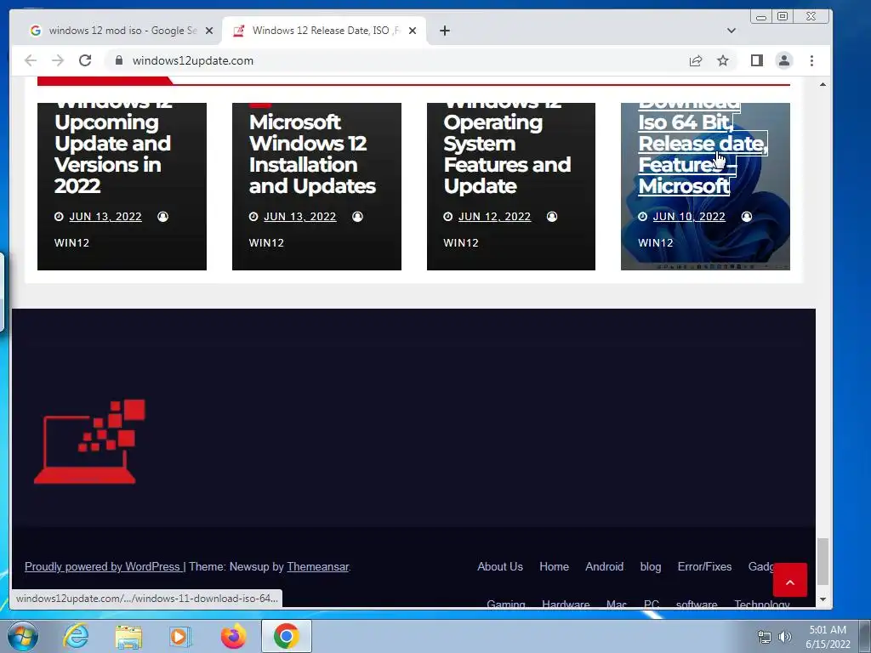Launch Internet Explorer from taskbar
871x653 pixels.
tap(76, 636)
